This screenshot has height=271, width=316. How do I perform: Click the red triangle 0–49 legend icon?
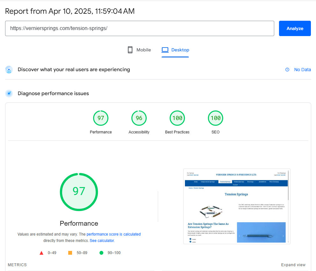tap(41, 253)
